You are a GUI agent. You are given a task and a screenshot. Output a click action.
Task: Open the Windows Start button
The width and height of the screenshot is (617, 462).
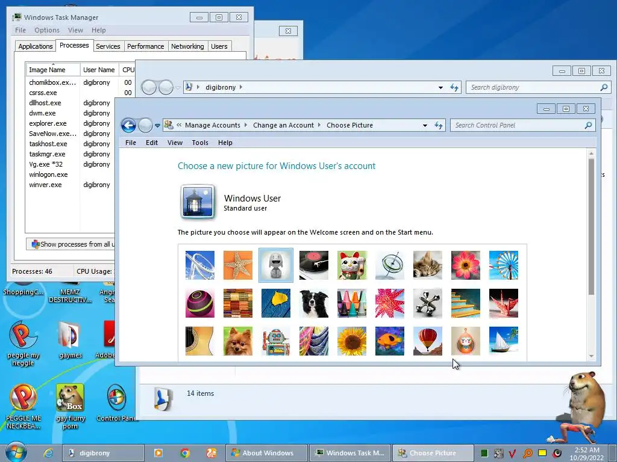16,452
